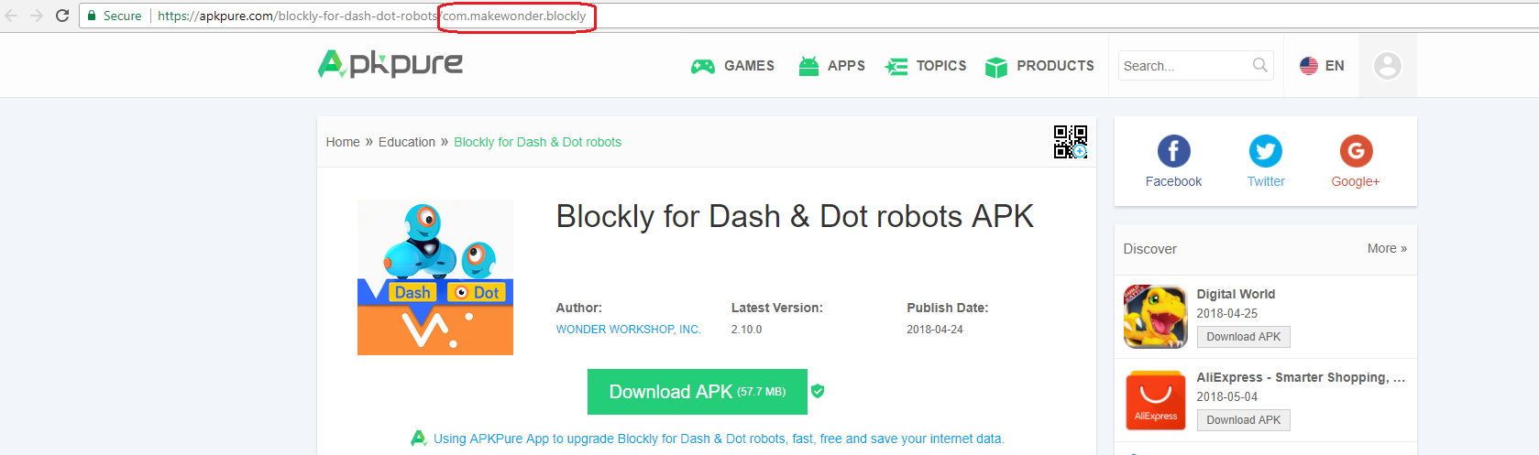
Task: Click Blockly for Dash & Dot robots breadcrumb
Action: coord(537,142)
